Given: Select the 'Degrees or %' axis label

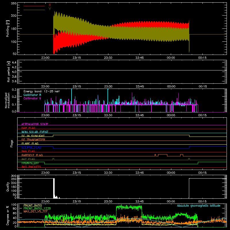Looking at the screenshot, I should pos(8,216).
